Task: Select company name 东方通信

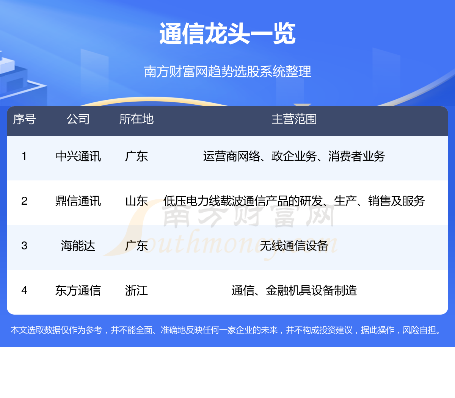Action: pyautogui.click(x=78, y=290)
